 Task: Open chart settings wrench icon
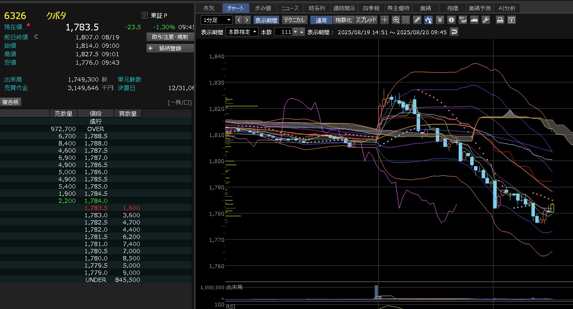point(486,20)
